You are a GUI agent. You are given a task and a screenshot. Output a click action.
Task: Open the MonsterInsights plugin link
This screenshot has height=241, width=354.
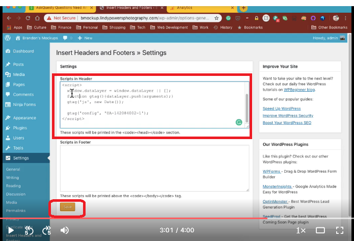277,186
